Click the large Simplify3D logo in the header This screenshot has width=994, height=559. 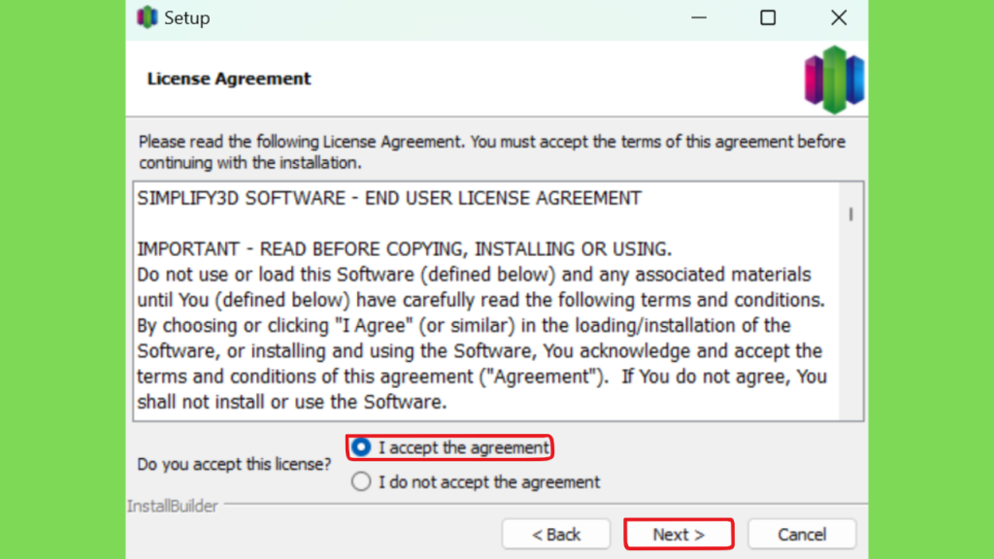point(834,80)
